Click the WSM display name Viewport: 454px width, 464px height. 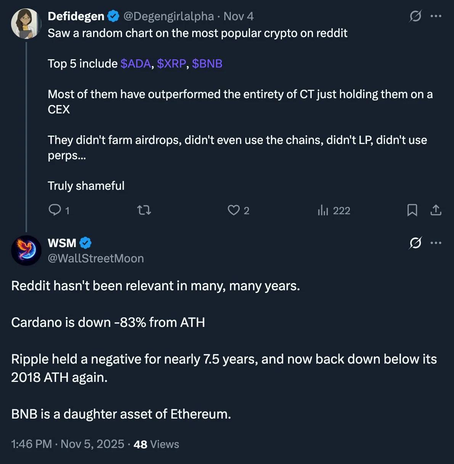62,243
